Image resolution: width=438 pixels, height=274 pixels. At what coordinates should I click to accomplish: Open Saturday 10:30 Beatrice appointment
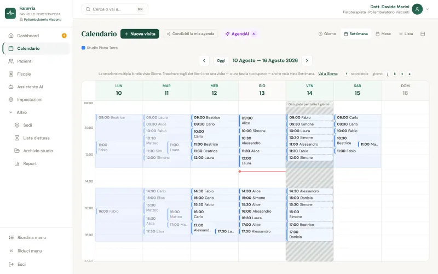pyautogui.click(x=346, y=141)
